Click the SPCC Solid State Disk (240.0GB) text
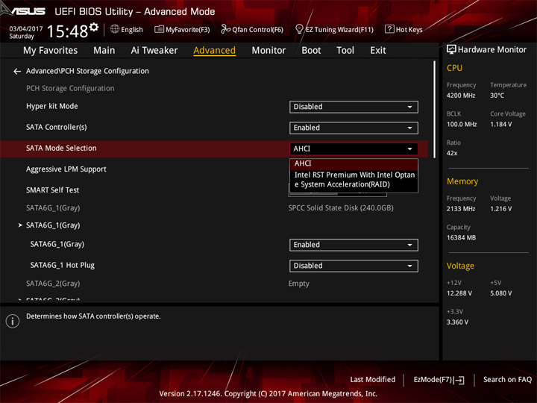 (341, 208)
